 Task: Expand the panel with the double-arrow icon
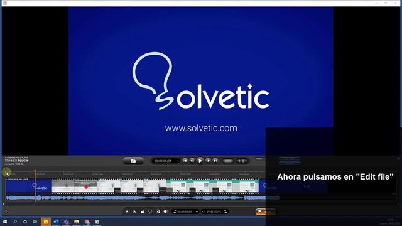pyautogui.click(x=6, y=211)
